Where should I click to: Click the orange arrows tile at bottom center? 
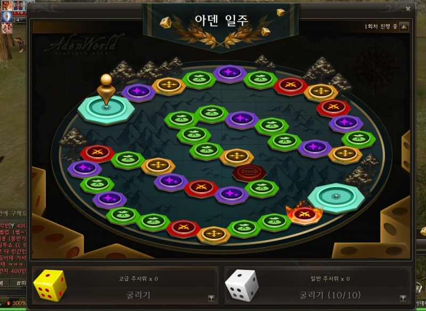214,235
